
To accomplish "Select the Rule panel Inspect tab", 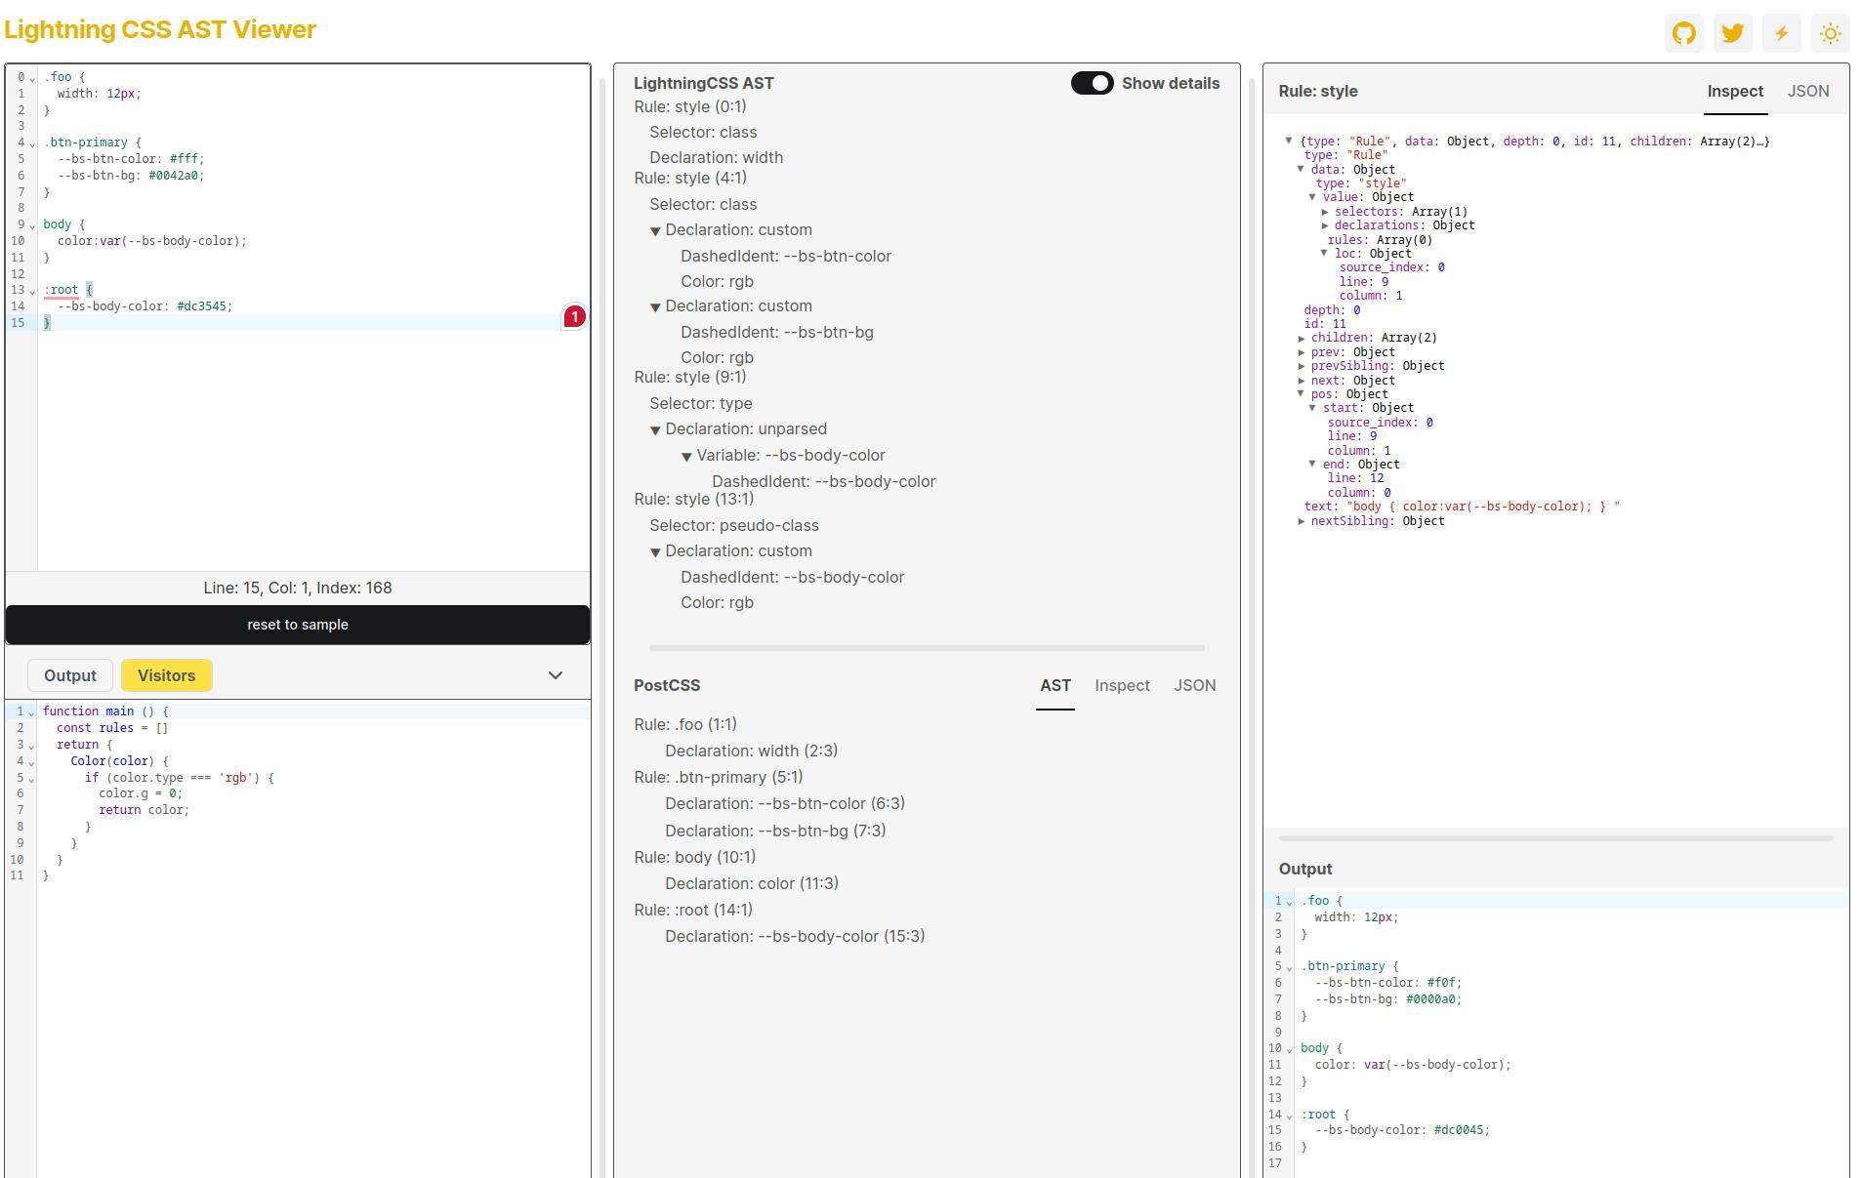I will pyautogui.click(x=1735, y=91).
